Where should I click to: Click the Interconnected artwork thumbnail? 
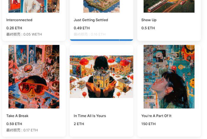click(34, 6)
